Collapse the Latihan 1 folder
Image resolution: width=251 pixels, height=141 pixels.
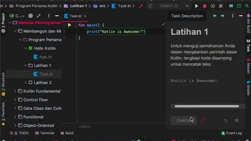coord(25,65)
